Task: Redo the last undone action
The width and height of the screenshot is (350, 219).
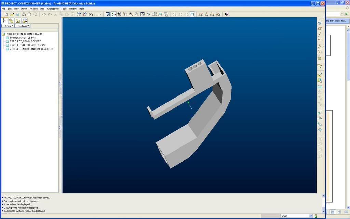Action: click(50, 14)
